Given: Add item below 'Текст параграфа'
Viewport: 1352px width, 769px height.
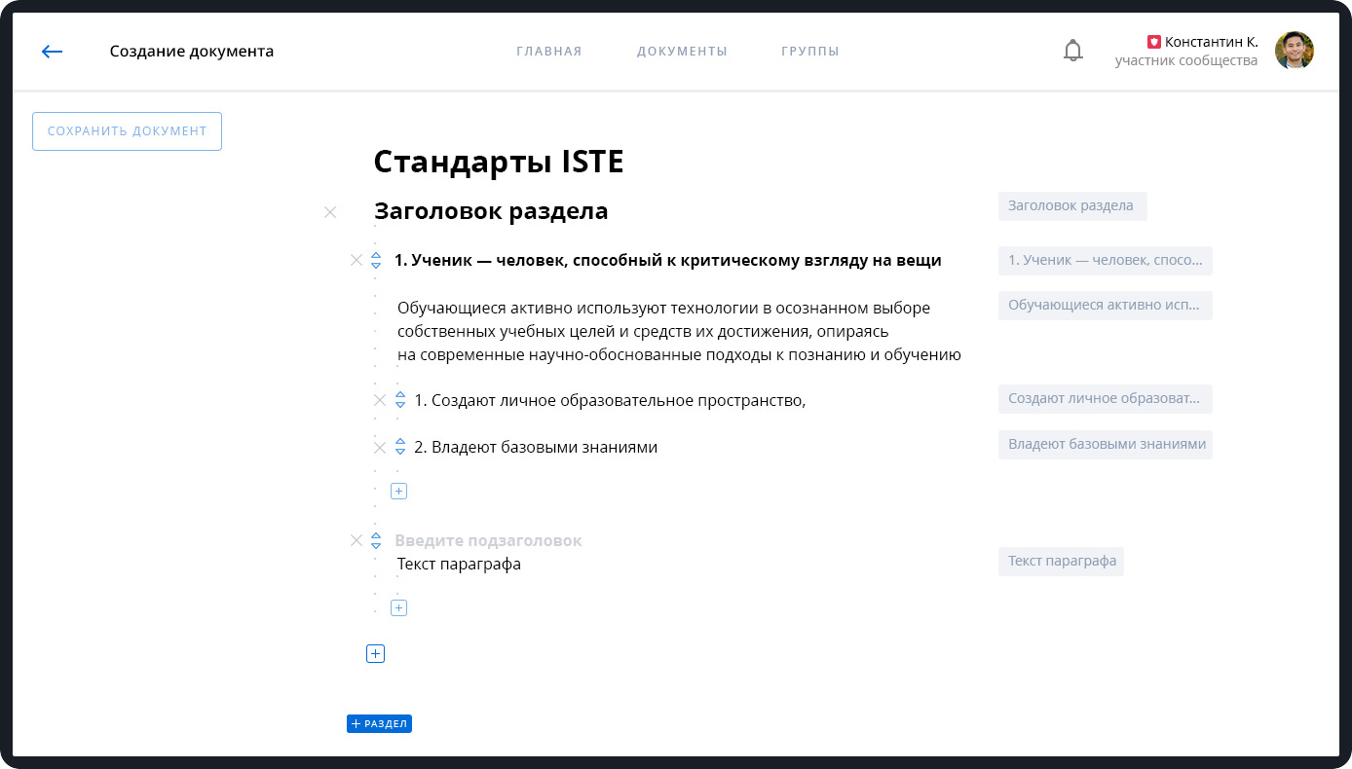Looking at the screenshot, I should coord(398,608).
